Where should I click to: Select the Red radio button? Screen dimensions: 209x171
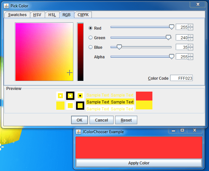tap(91, 28)
